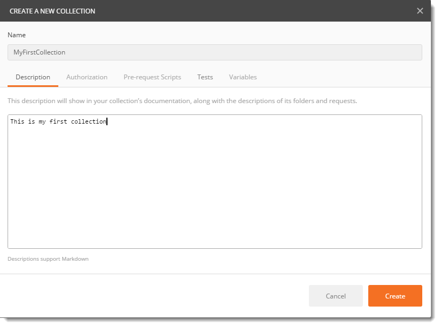
Task: Switch to the Description tab
Action: (x=33, y=77)
